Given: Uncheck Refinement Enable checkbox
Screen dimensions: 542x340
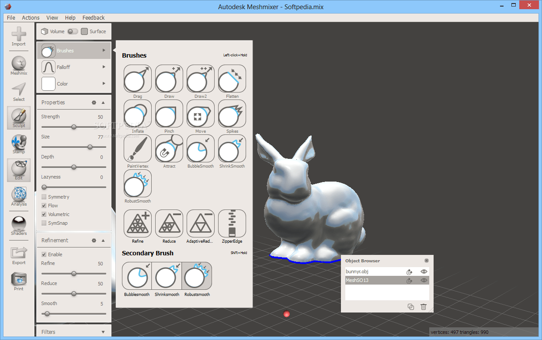Looking at the screenshot, I should (x=44, y=254).
